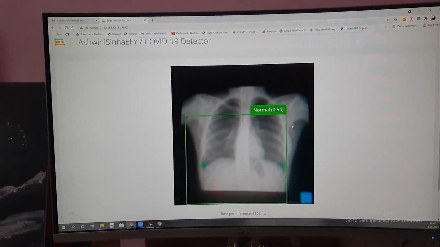
Task: Click the Chrome profile avatar
Action: tap(433, 18)
